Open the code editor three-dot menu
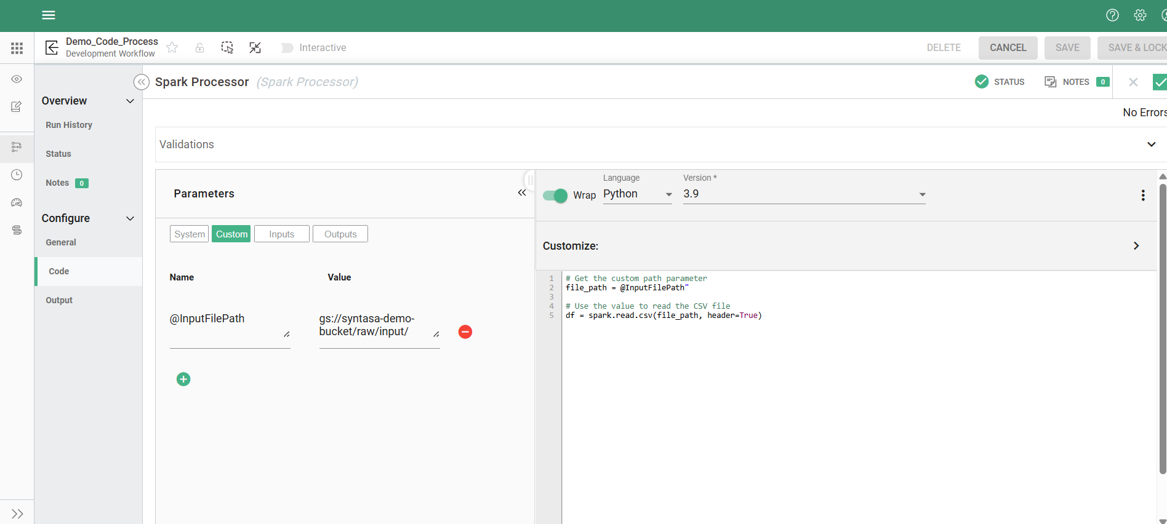The width and height of the screenshot is (1167, 524). click(x=1143, y=196)
